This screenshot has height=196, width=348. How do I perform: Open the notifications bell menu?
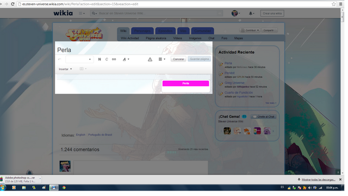(251, 13)
